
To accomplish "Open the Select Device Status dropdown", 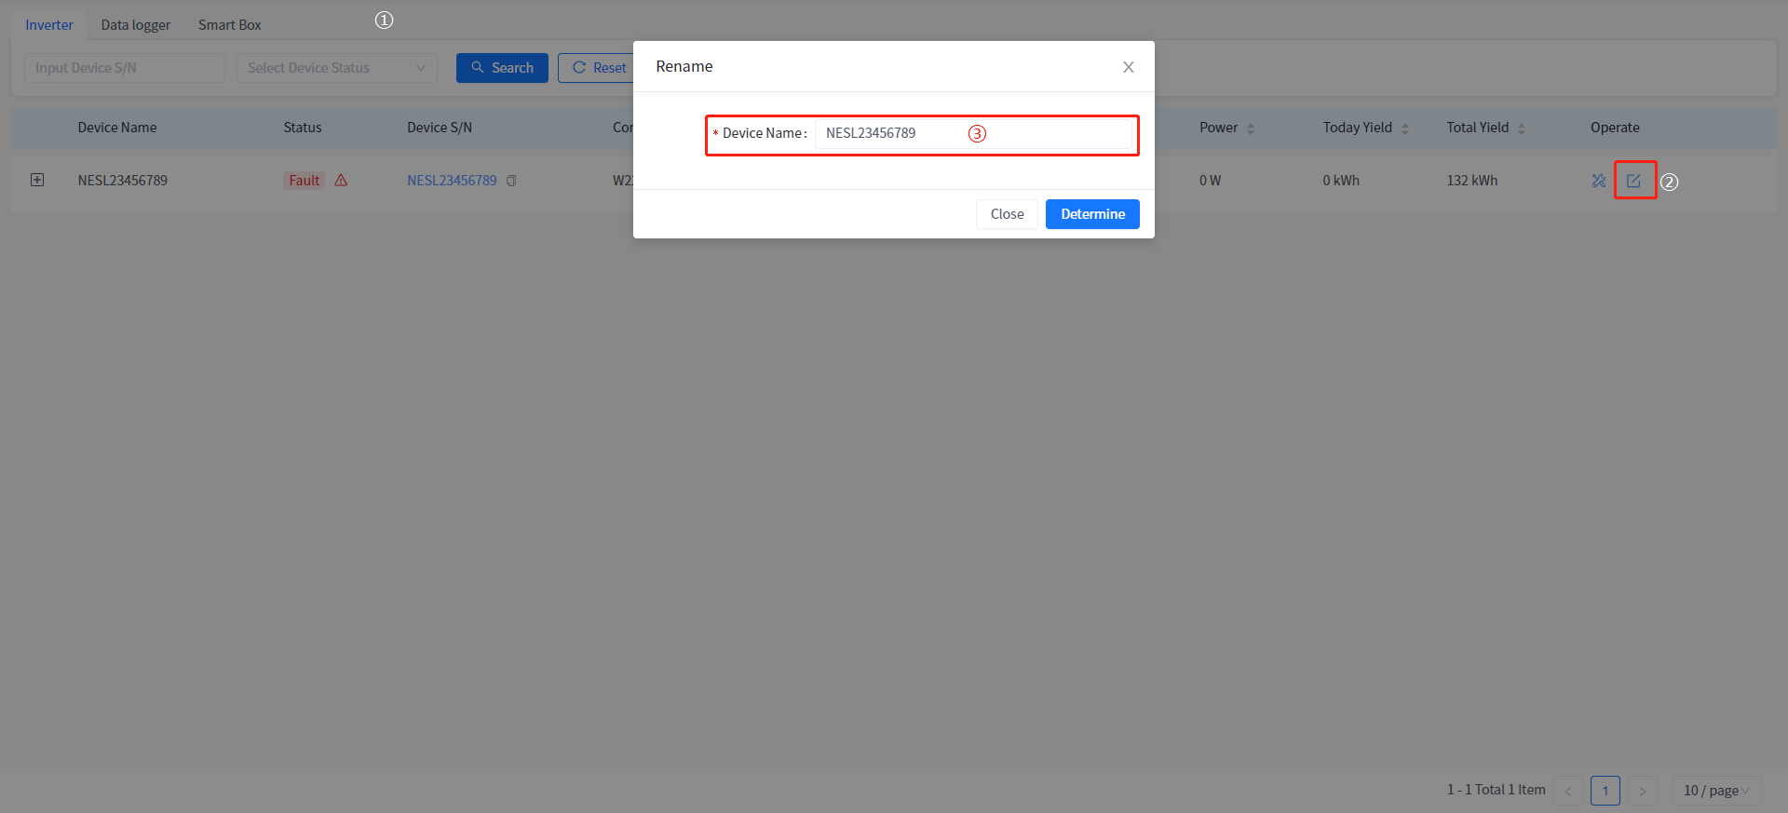I will [336, 68].
